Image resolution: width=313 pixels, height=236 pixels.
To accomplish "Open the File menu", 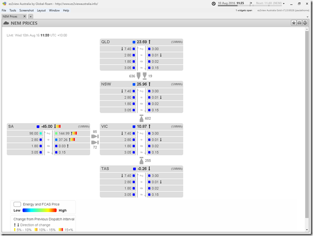I will point(4,10).
